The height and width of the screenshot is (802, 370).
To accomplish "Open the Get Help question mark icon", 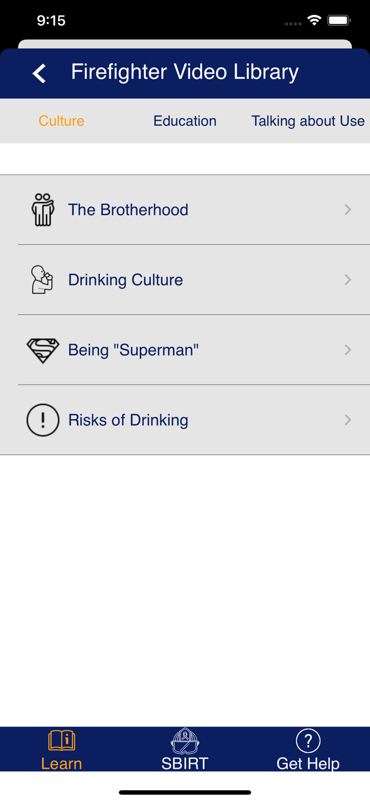I will [x=308, y=741].
